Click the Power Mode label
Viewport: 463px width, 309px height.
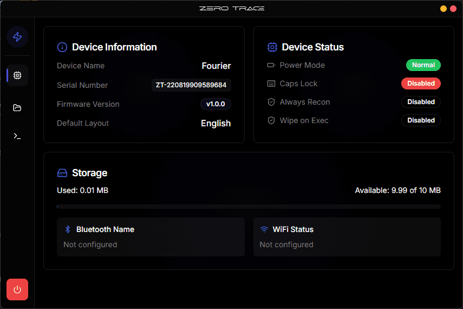tap(302, 65)
